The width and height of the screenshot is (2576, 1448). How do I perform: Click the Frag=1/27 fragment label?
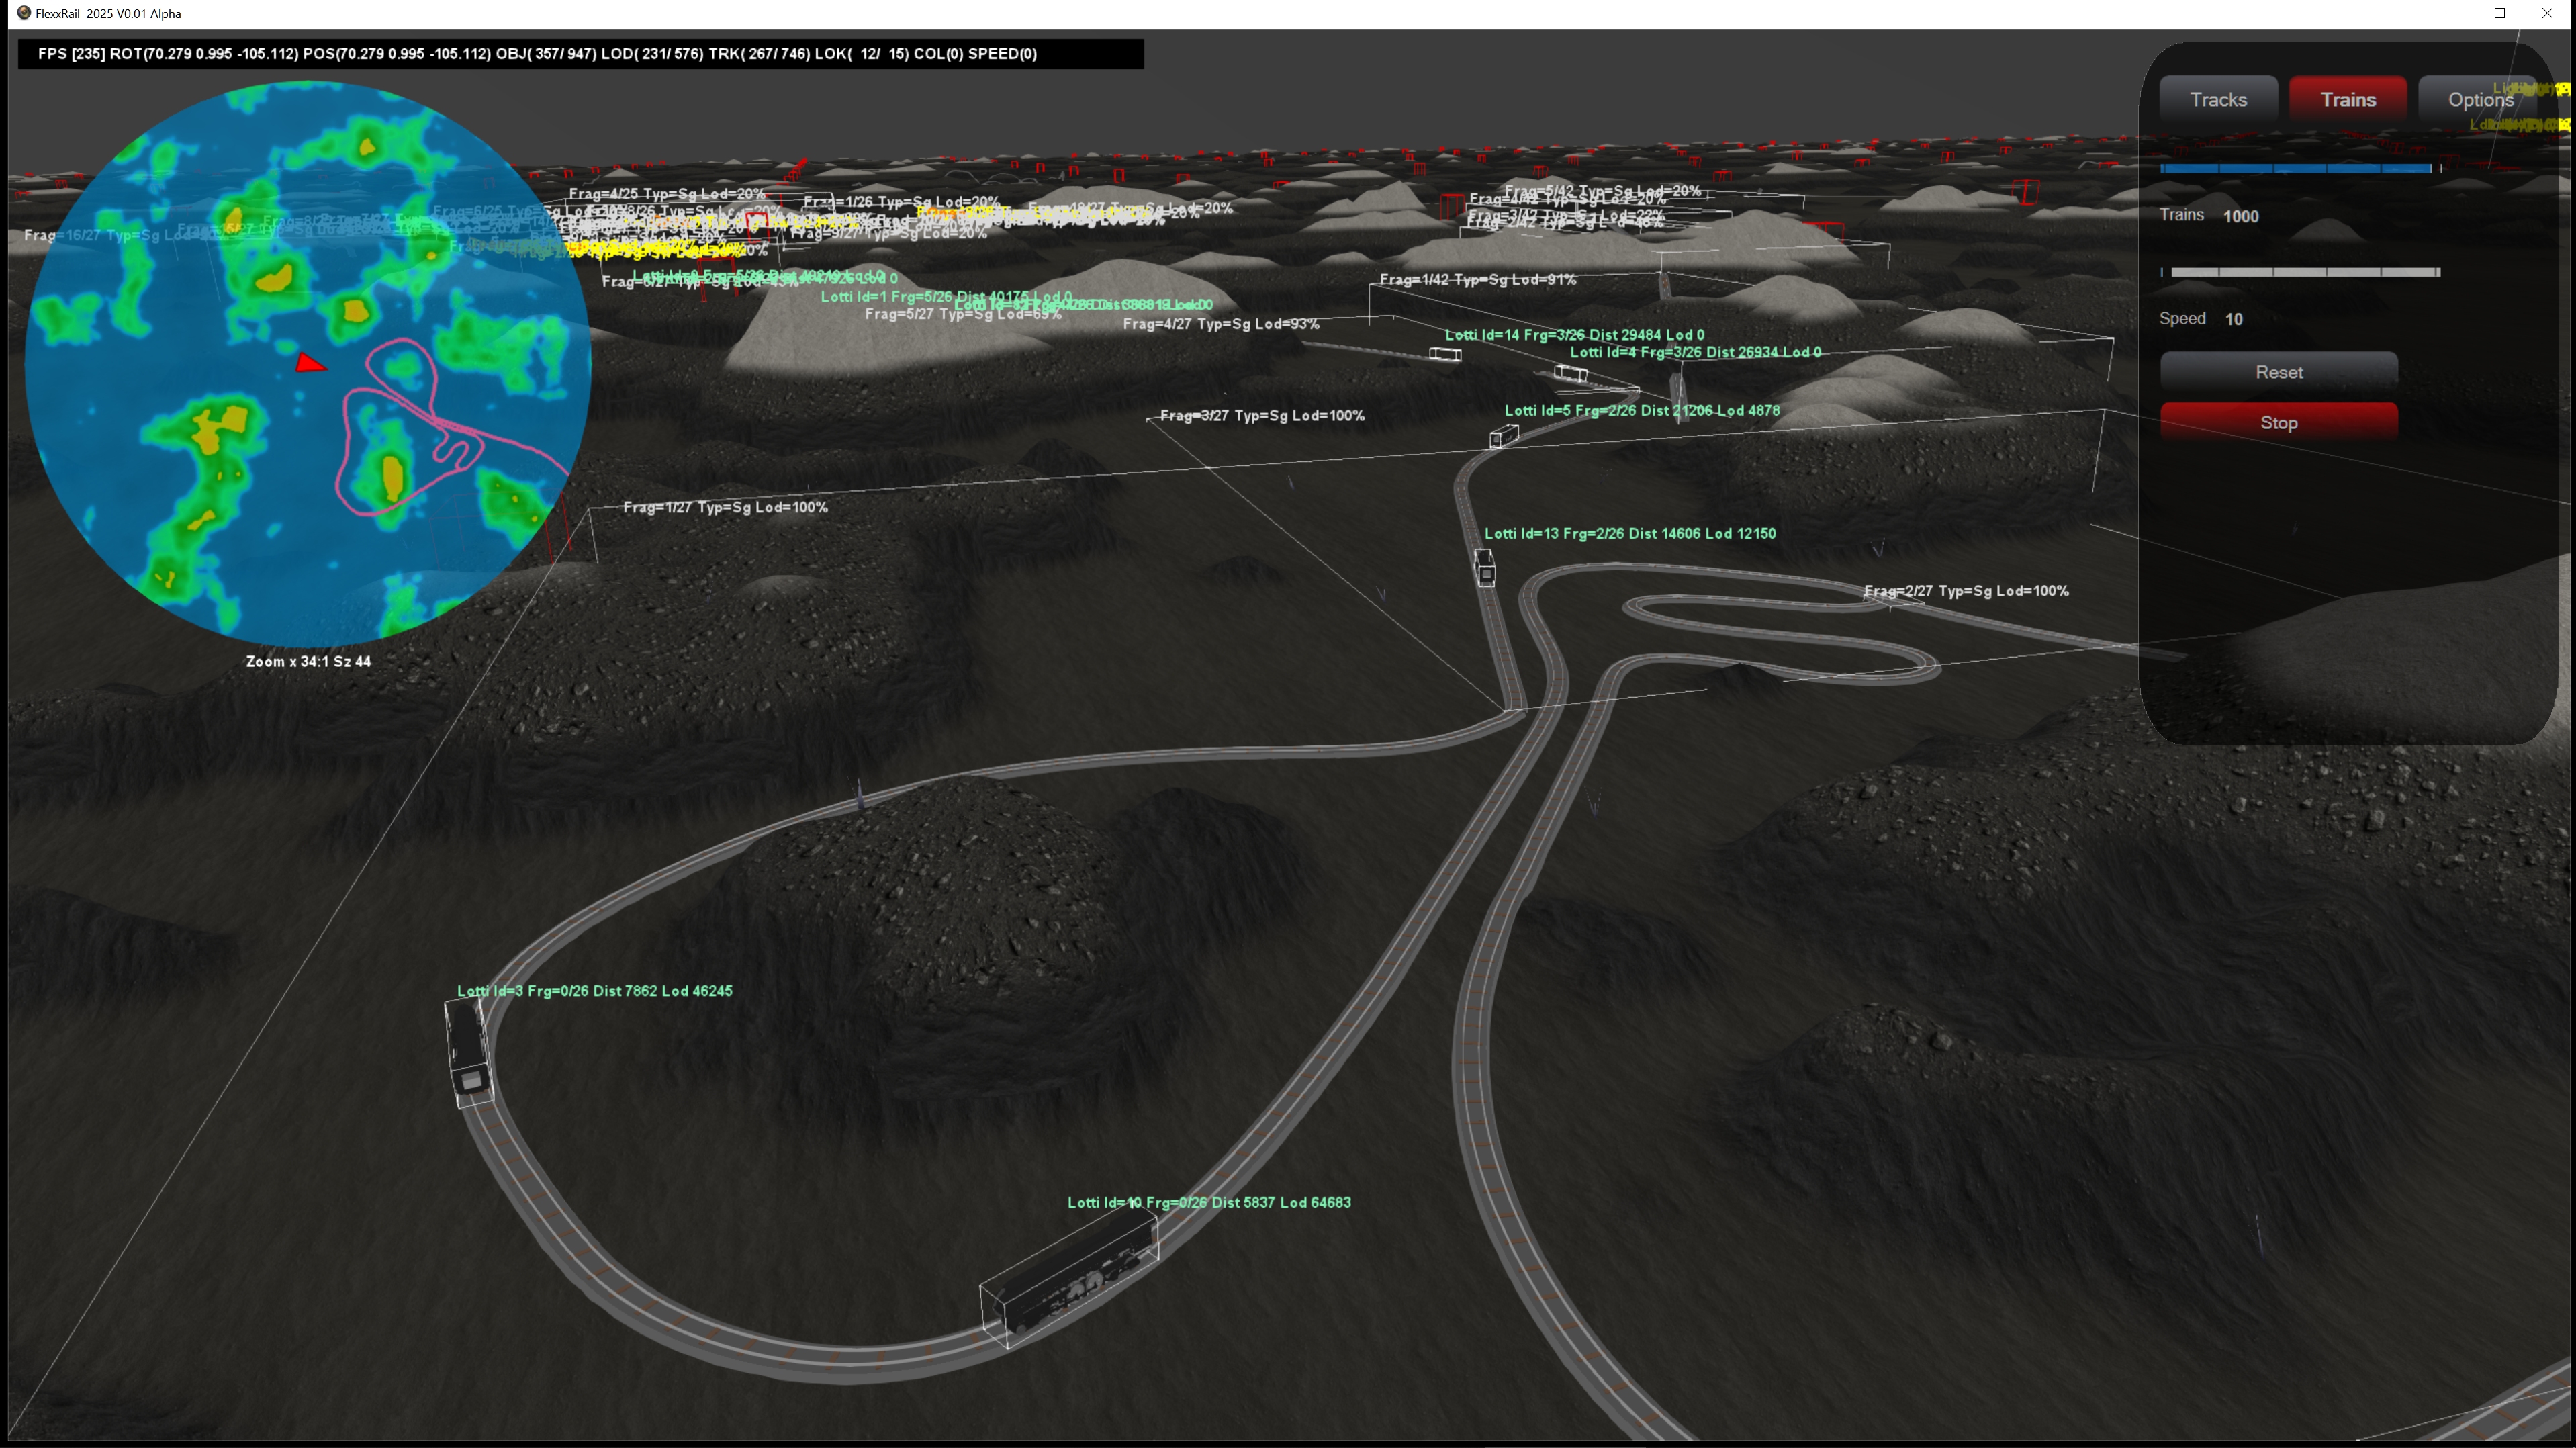pos(725,507)
